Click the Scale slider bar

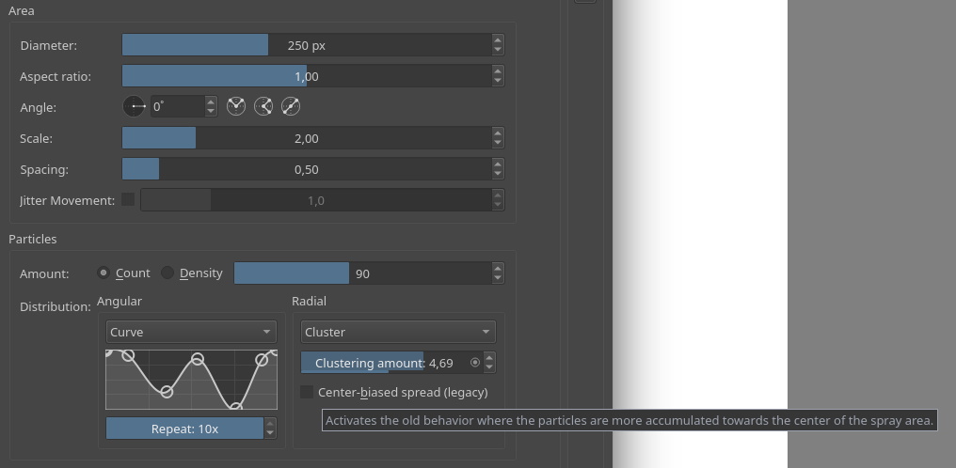point(307,138)
